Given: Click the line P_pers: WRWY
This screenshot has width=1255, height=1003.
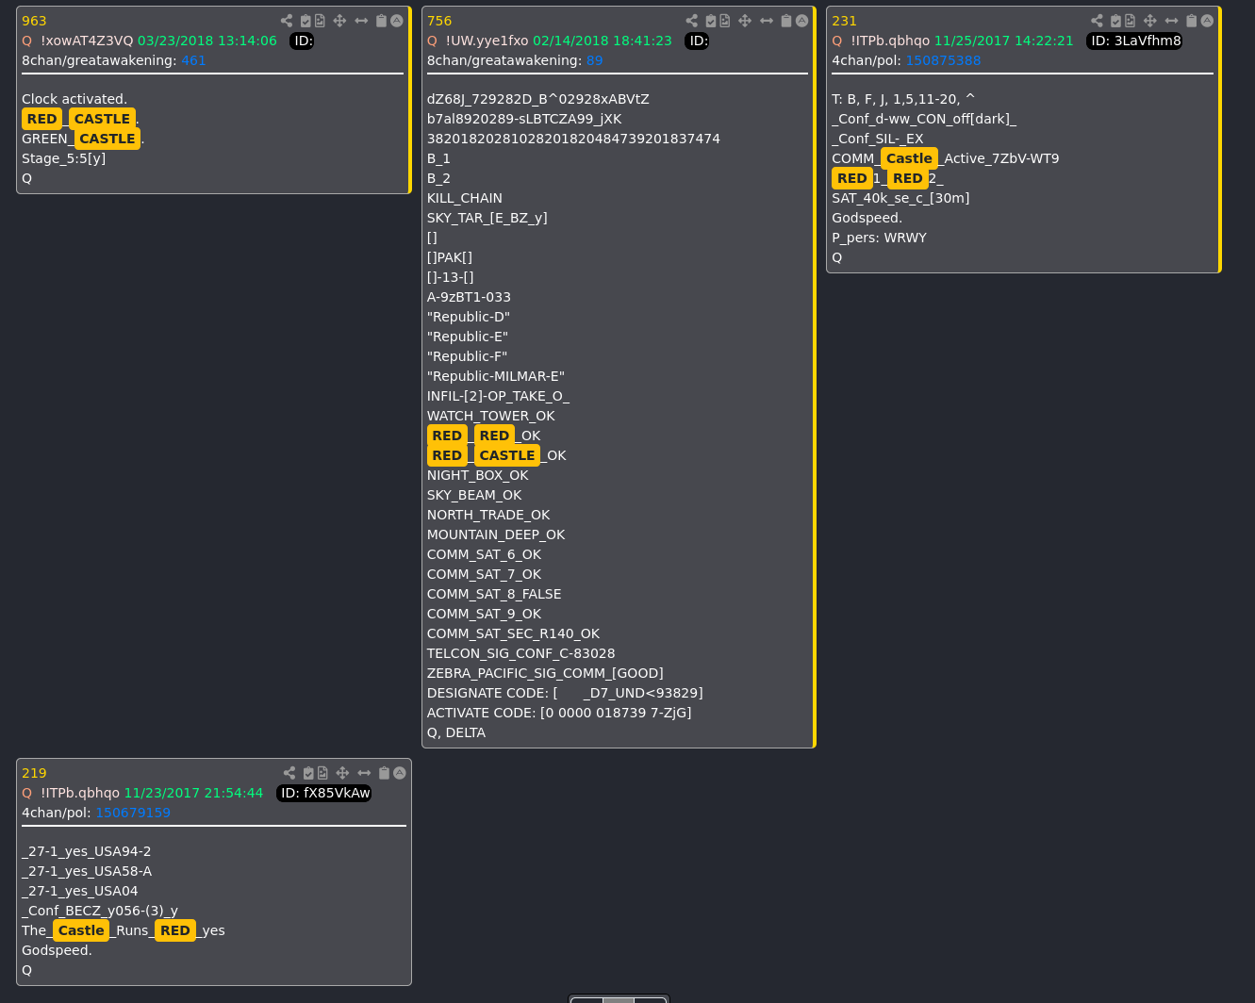Looking at the screenshot, I should 880,238.
